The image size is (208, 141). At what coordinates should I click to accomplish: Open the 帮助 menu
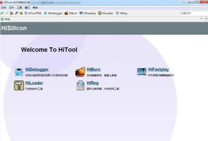(35, 8)
